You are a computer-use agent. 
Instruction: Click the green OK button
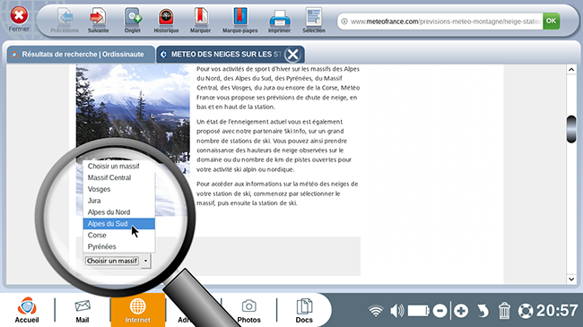551,22
